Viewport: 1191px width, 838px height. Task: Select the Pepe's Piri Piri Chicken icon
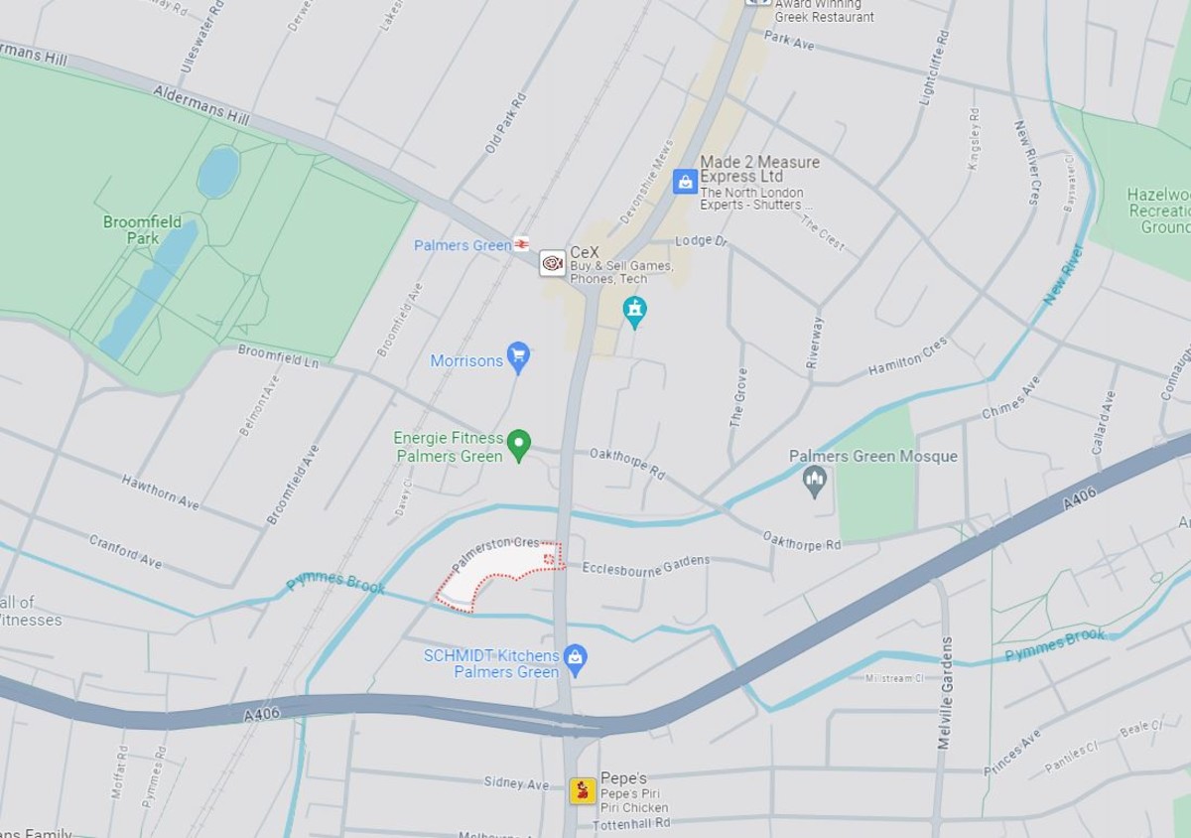tap(583, 790)
